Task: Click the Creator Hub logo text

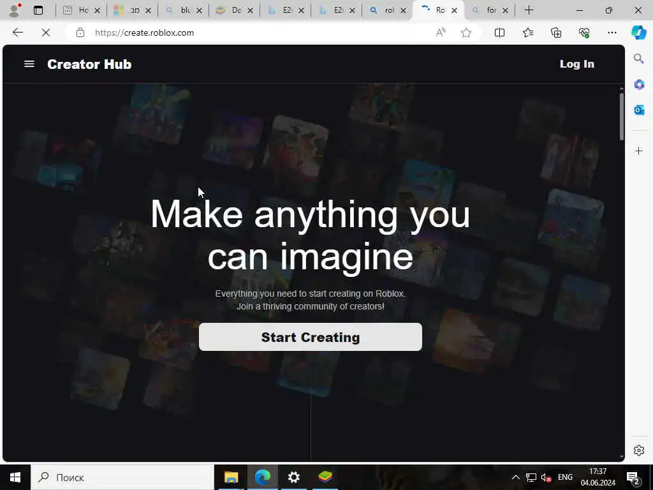Action: [89, 64]
